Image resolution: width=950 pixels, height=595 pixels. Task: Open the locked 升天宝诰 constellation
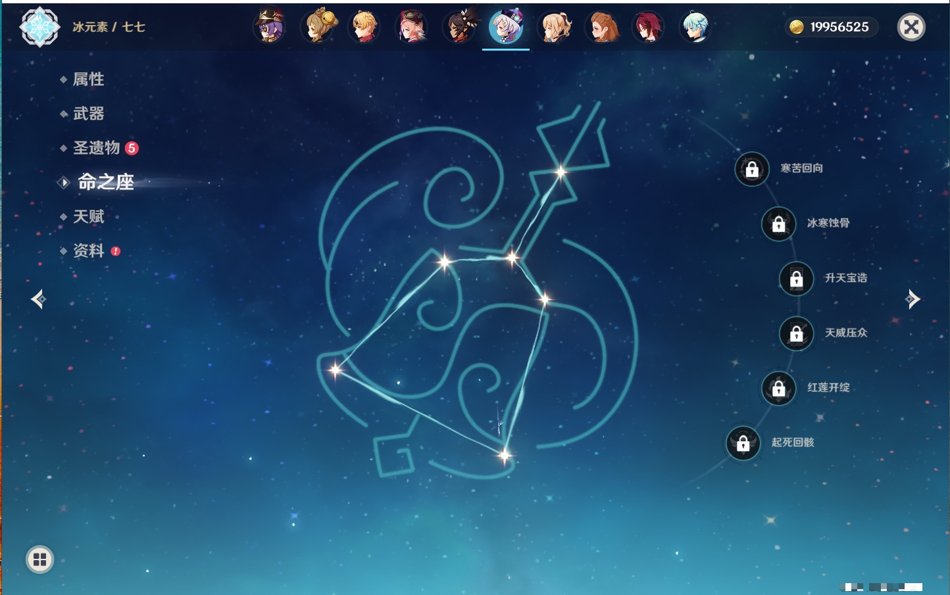point(797,279)
